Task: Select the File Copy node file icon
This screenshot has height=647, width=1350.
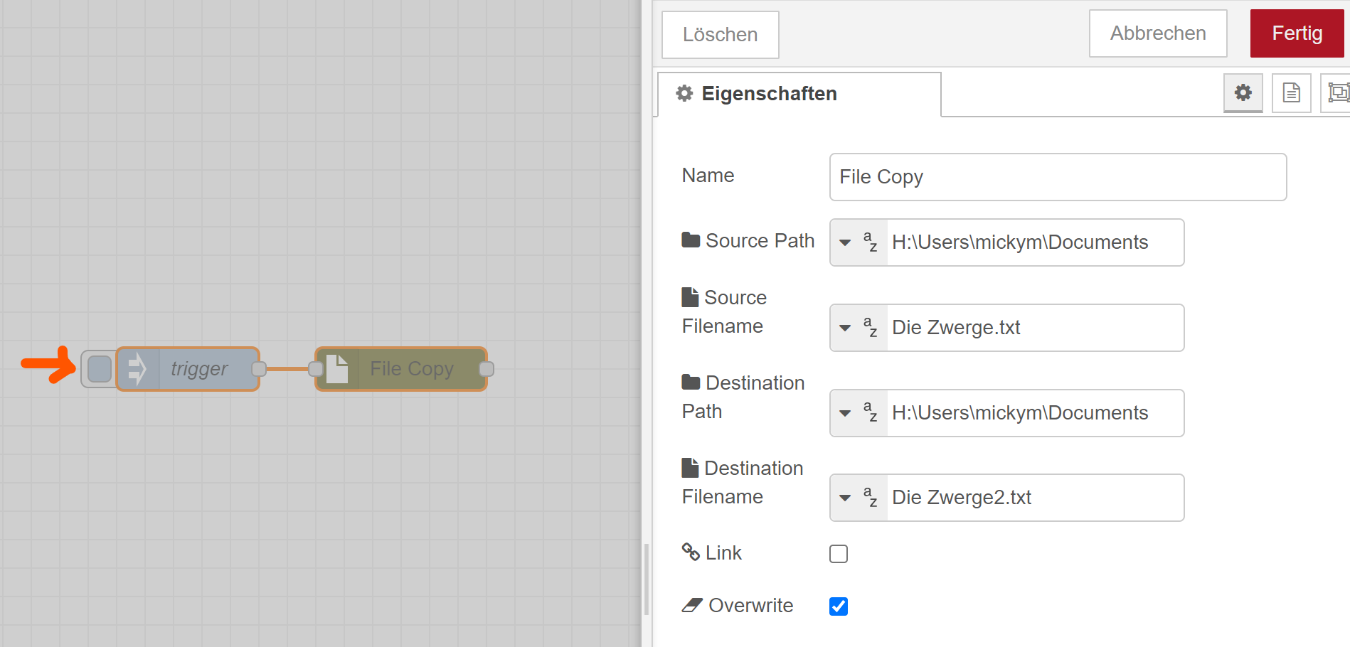Action: coord(337,369)
